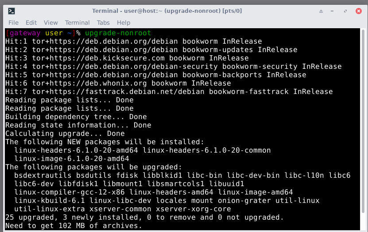
Task: Click package name util-linux-extra
Action: point(50,209)
